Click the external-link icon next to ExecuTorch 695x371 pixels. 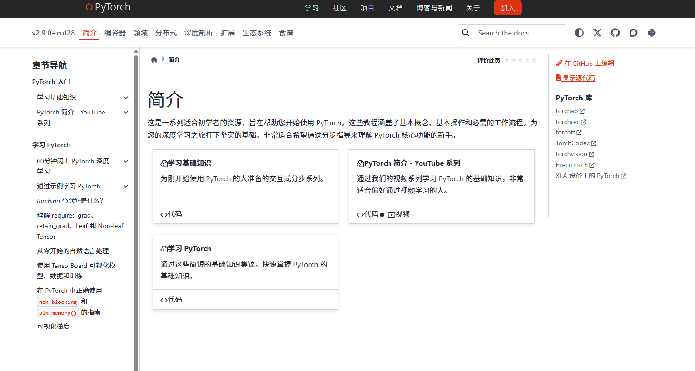[592, 165]
